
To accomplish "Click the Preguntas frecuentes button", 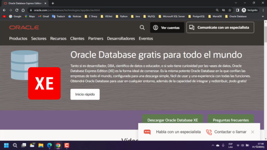I will 231,120.
